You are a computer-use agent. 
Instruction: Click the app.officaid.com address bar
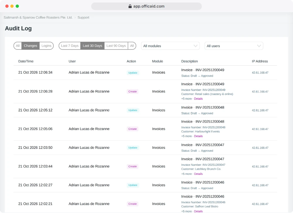coord(146,6)
